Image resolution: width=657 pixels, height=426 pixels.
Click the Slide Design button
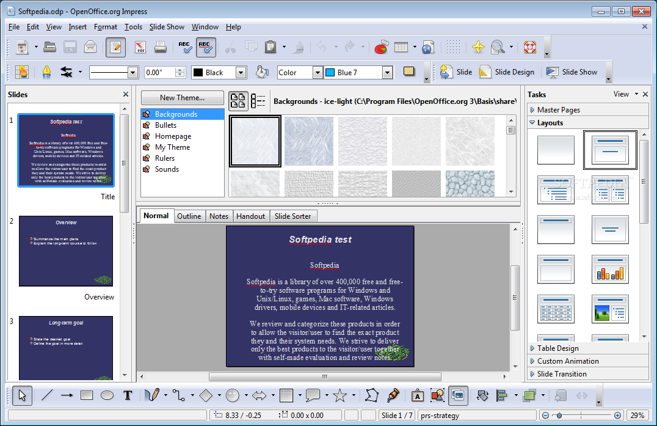[x=507, y=72]
